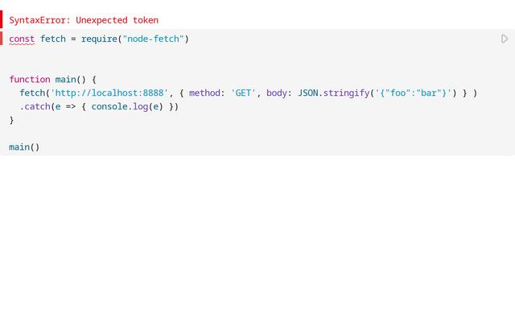Click the red error marker beside const line
The width and height of the screenshot is (515, 322).
tap(2, 39)
